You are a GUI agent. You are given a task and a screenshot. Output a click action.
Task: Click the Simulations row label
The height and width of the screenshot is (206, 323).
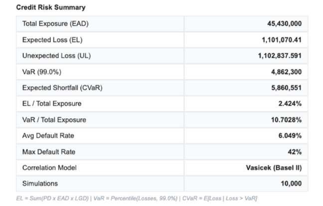click(40, 184)
